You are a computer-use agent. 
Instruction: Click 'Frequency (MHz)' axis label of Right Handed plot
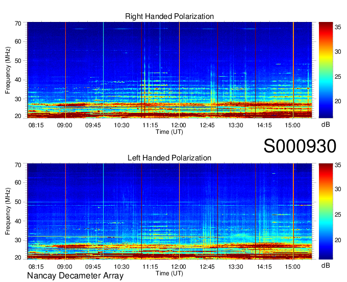(x=8, y=70)
